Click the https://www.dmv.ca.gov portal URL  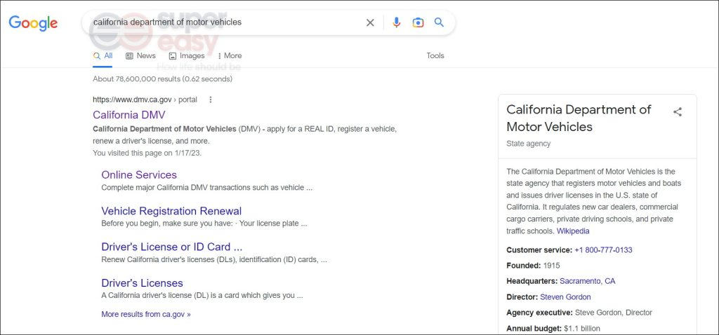click(x=145, y=100)
